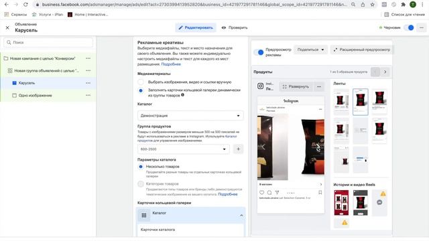The height and width of the screenshot is (241, 429).
Task: Open more options menu beside Черновик toggle
Action: [x=422, y=27]
